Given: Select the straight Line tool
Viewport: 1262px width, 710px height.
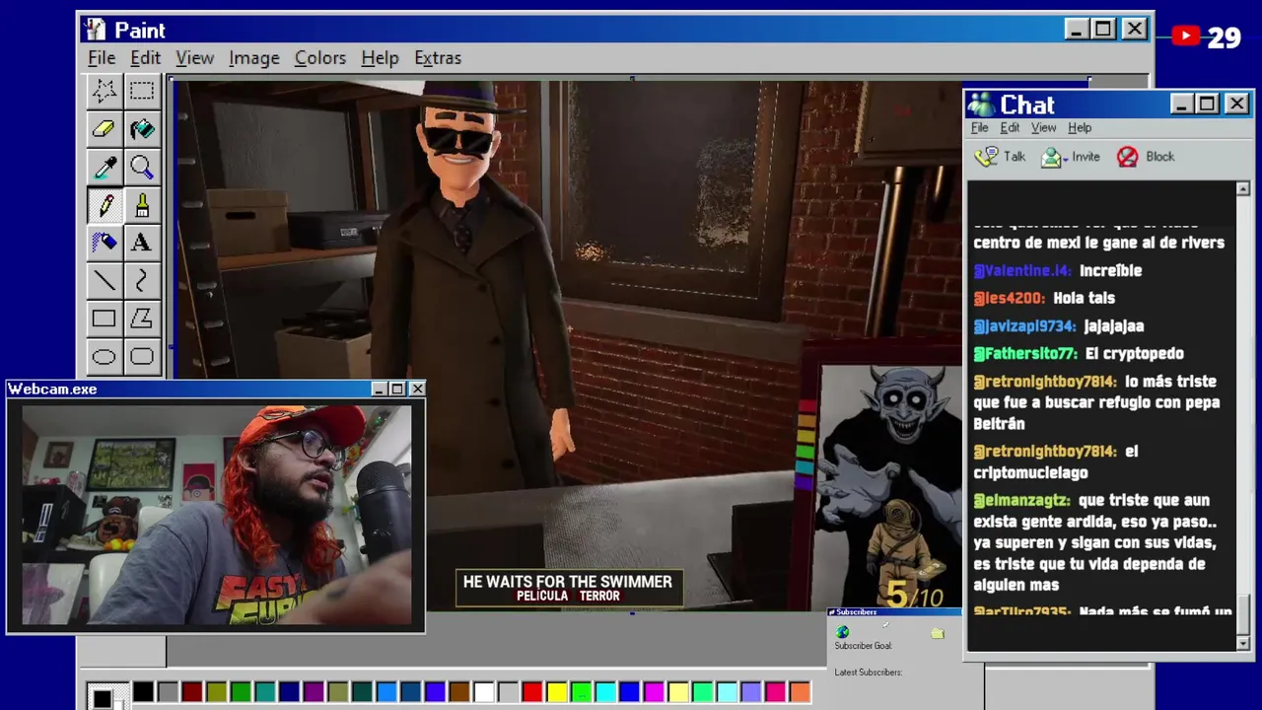Looking at the screenshot, I should 104,281.
